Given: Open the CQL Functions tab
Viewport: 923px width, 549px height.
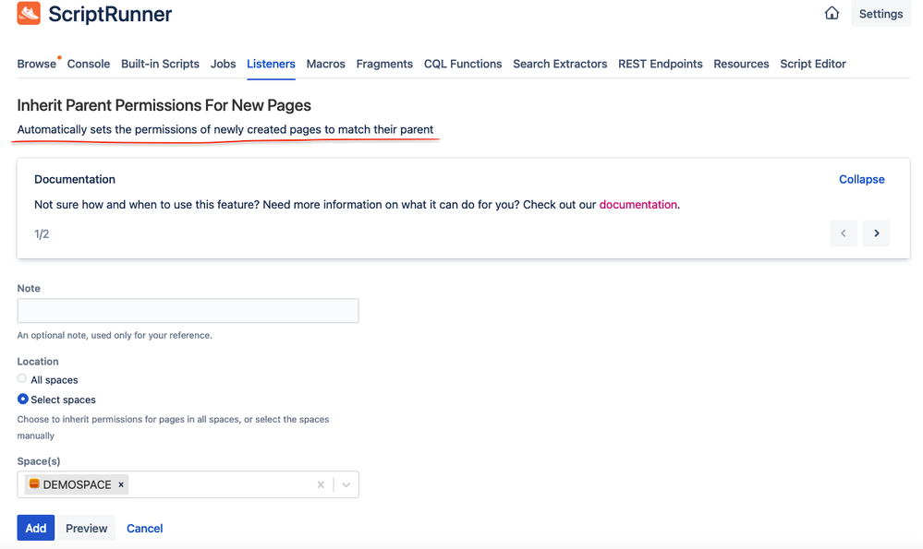Looking at the screenshot, I should [x=463, y=64].
